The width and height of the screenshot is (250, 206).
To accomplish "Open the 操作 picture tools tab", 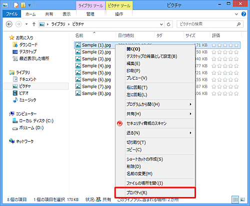I will [x=119, y=14].
